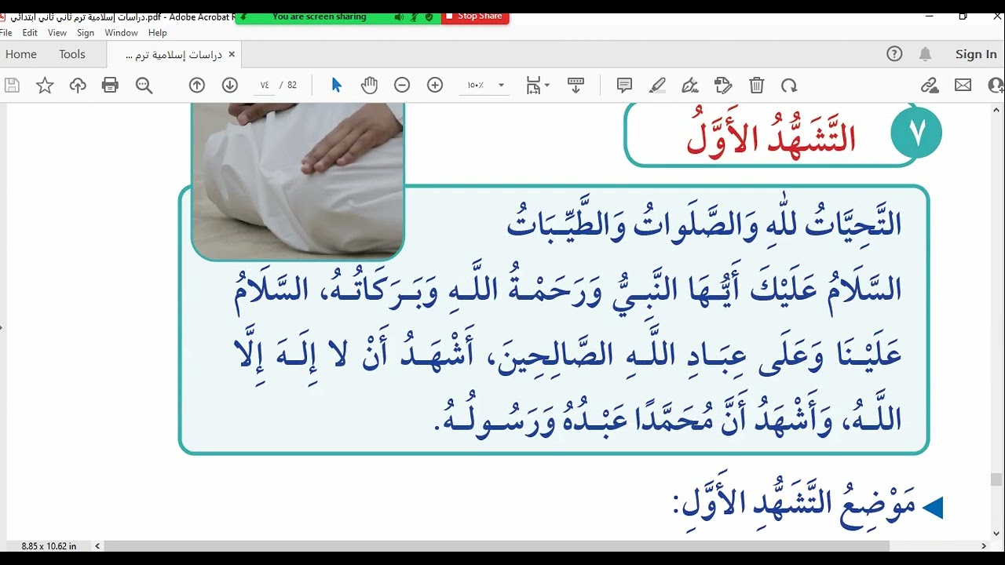Viewport: 1005px width, 565px height.
Task: Switch to the Home tab
Action: tap(21, 54)
